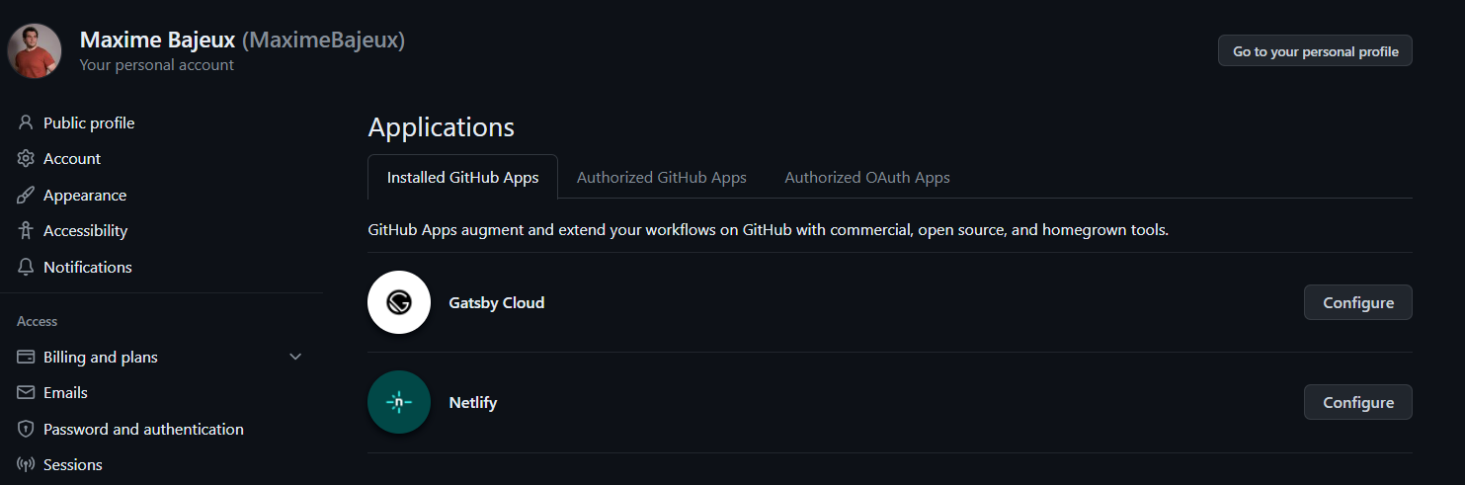1465x485 pixels.
Task: Expand the Billing and plans chevron
Action: tap(295, 357)
